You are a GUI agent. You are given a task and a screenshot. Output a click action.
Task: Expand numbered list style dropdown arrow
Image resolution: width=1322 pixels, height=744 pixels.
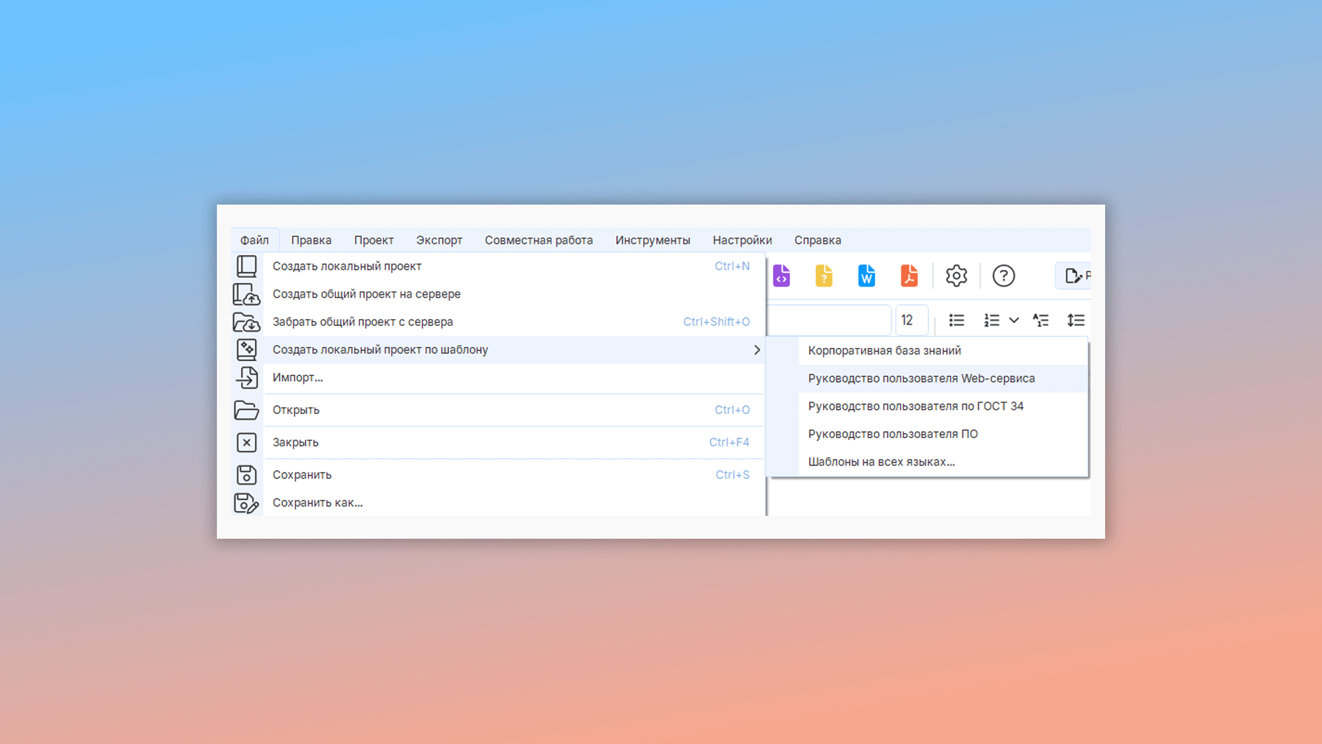pyautogui.click(x=1014, y=320)
